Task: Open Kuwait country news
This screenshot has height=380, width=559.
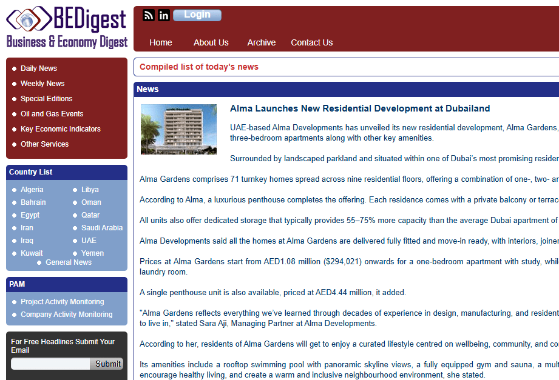Action: (x=32, y=253)
